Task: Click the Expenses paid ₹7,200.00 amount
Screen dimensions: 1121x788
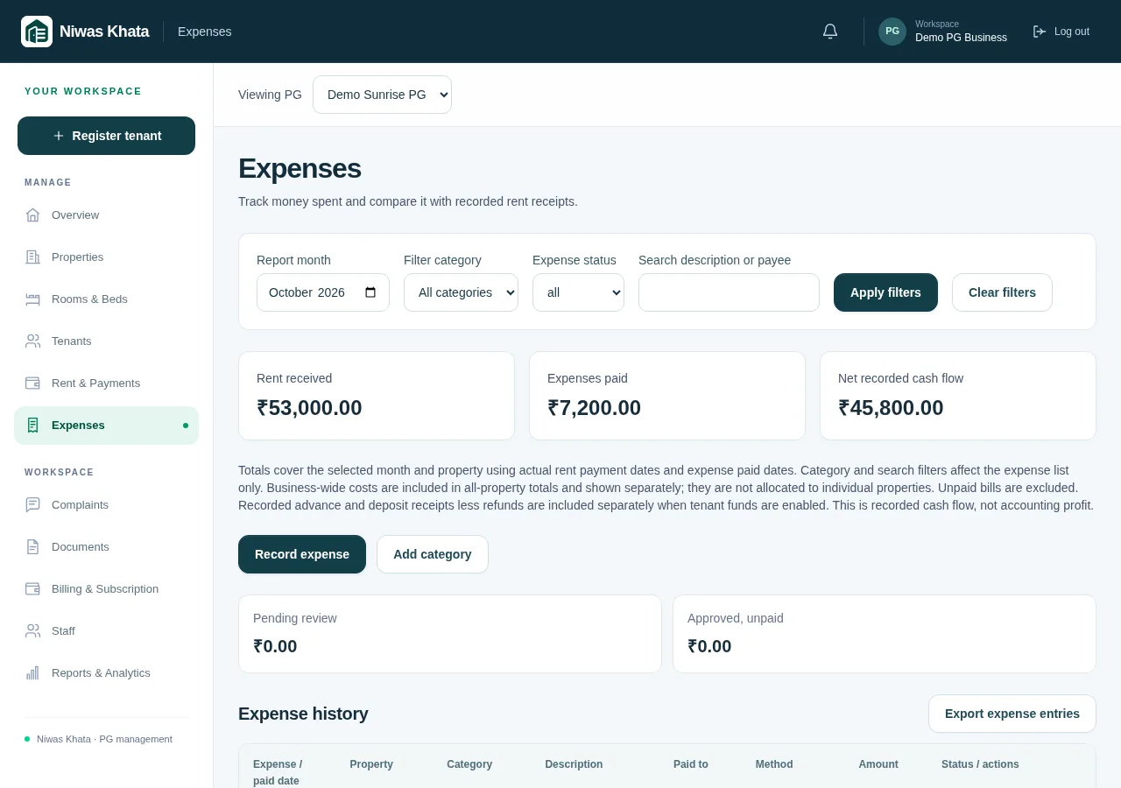Action: point(594,408)
